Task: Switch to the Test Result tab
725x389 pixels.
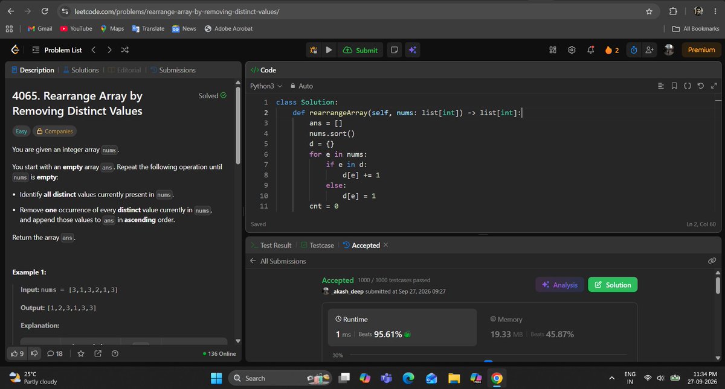Action: click(271, 245)
